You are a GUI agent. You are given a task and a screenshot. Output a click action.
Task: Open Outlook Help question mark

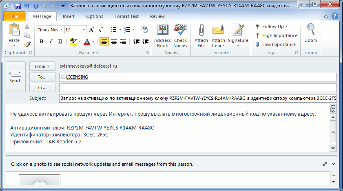tap(335, 16)
